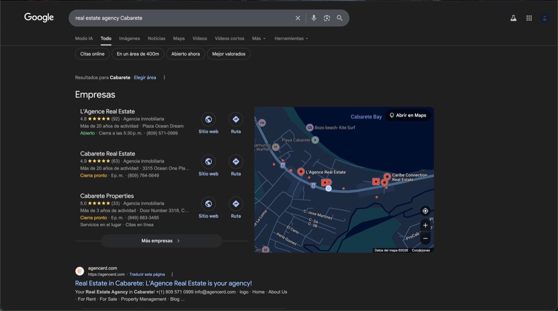Click Abrir en Maps button
The image size is (558, 311).
coord(408,116)
